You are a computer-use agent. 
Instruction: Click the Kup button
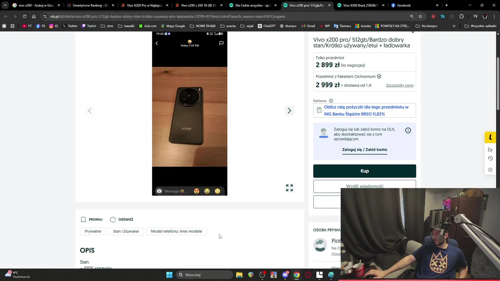coord(364,171)
